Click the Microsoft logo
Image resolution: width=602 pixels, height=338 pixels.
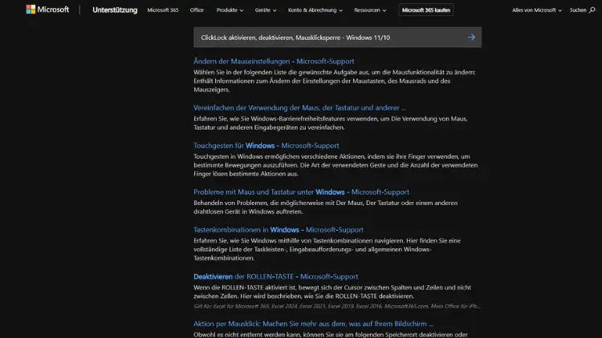[47, 10]
